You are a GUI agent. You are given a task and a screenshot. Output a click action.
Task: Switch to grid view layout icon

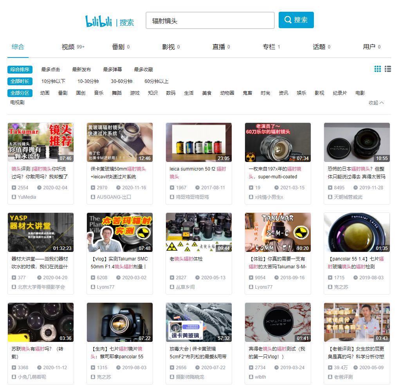(377, 69)
